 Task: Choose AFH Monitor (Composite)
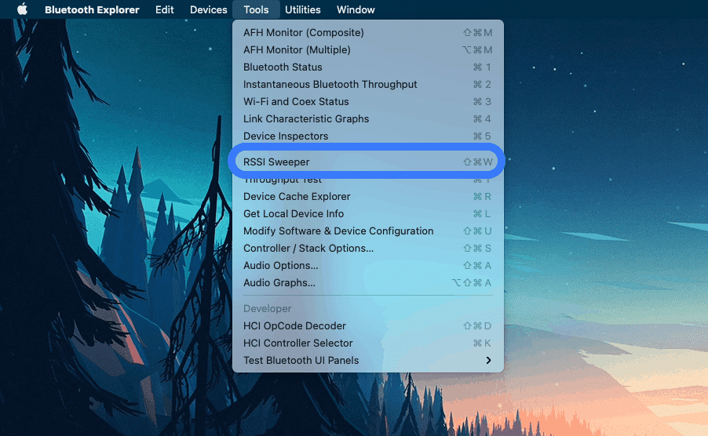click(368, 32)
